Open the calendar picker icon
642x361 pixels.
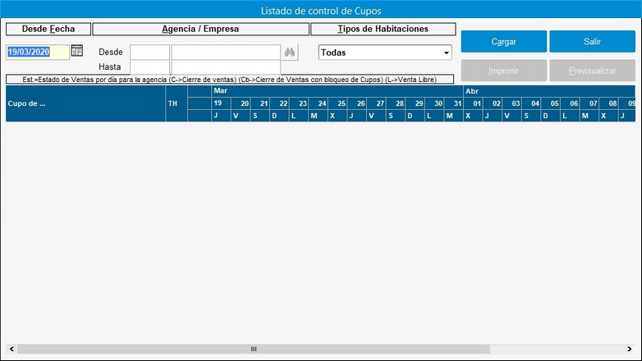[77, 51]
